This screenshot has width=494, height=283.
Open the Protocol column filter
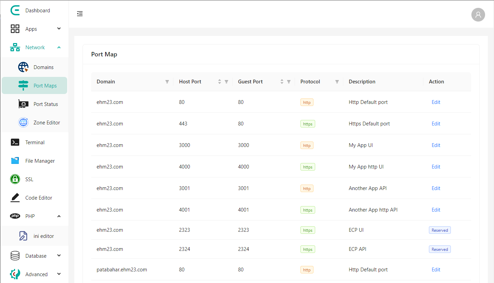(337, 82)
